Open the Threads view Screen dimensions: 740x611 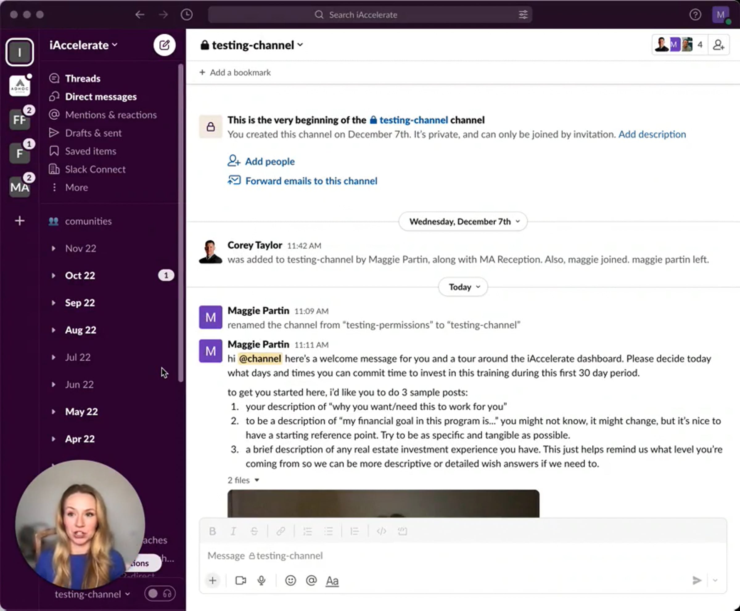point(82,78)
